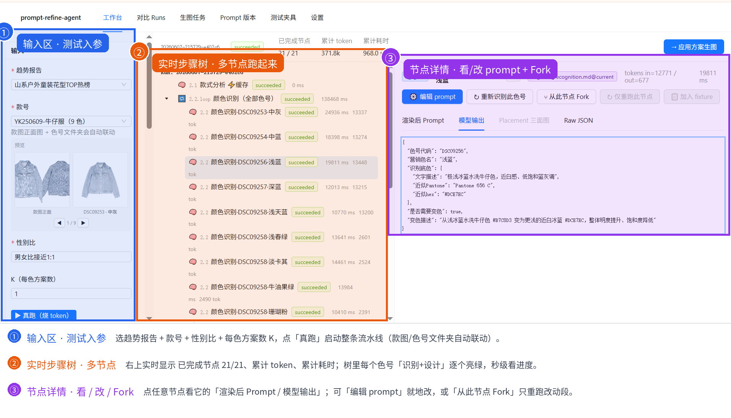This screenshot has height=418, width=731.
Task: Collapse the 2.2.loop 颜色识别 tree node
Action: 167,99
